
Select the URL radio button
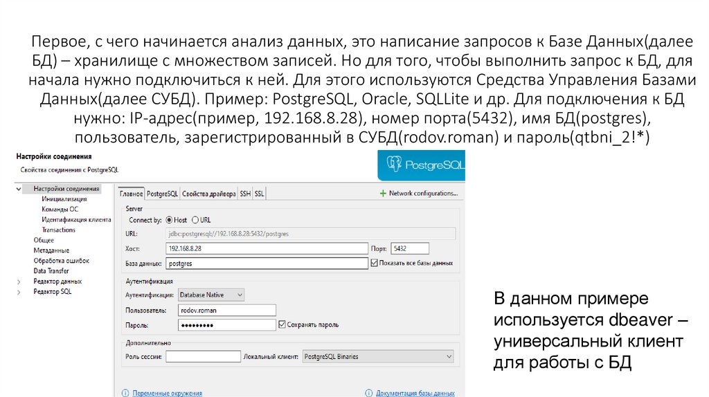click(x=195, y=220)
